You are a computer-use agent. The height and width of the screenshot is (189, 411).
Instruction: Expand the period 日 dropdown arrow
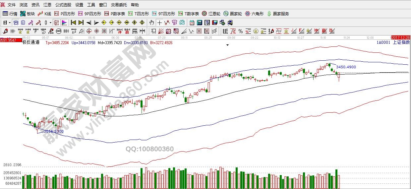10,23
